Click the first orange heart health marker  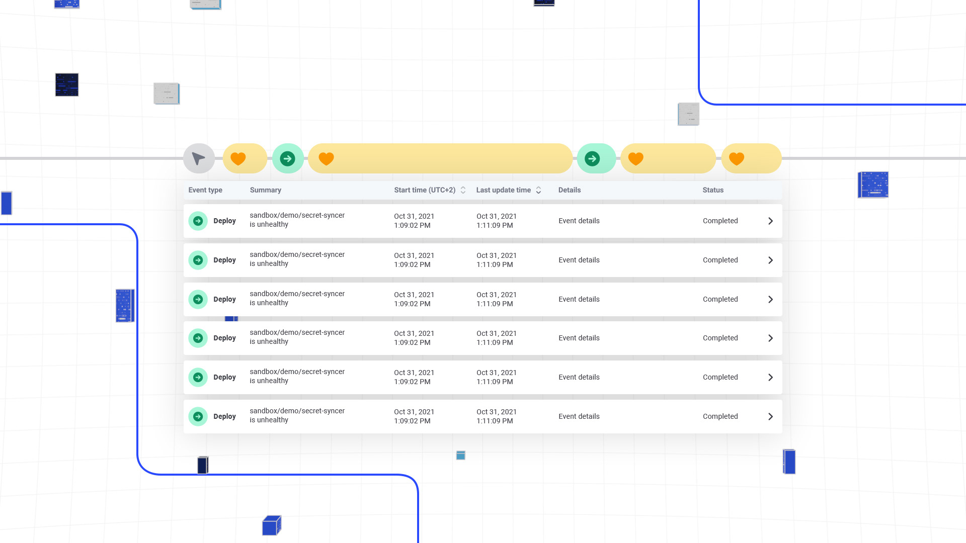click(238, 159)
